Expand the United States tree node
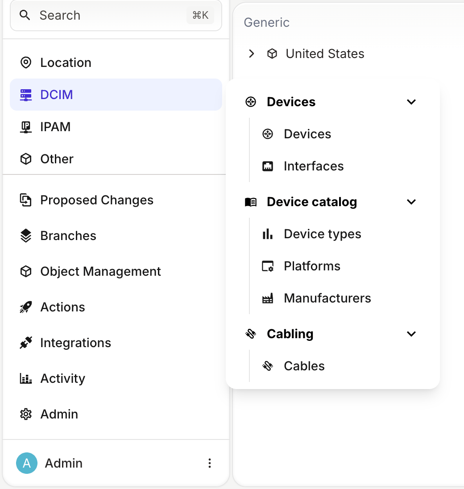Viewport: 464px width, 489px height. pyautogui.click(x=251, y=54)
